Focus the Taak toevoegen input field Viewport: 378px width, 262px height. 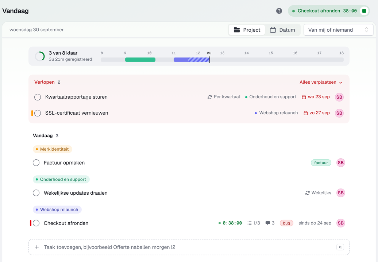point(189,247)
